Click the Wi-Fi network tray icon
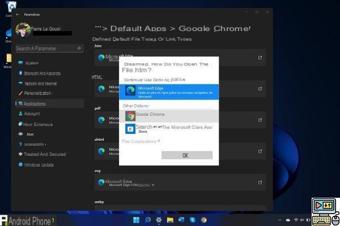The height and width of the screenshot is (226, 340). [x=296, y=220]
